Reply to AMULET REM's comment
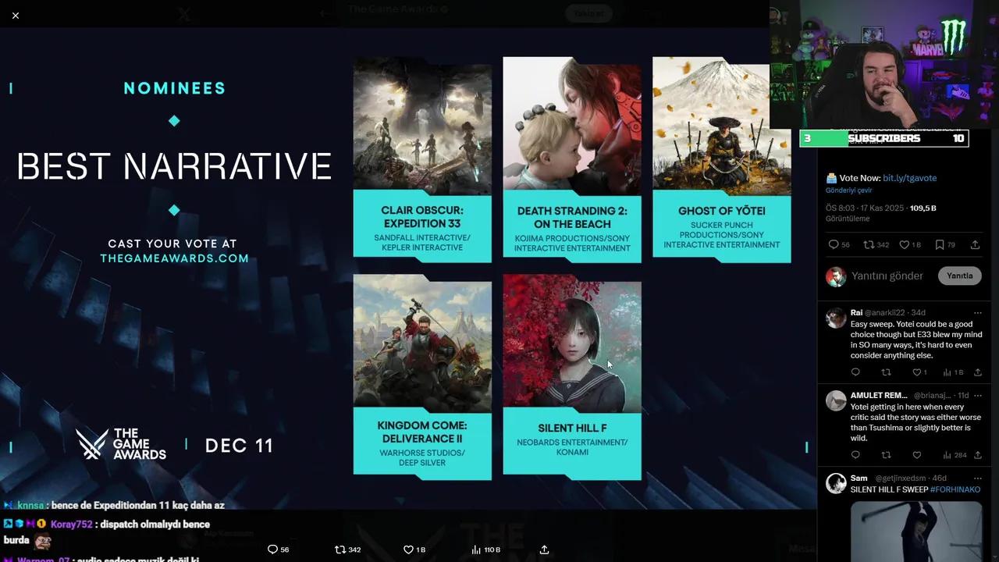 (855, 455)
